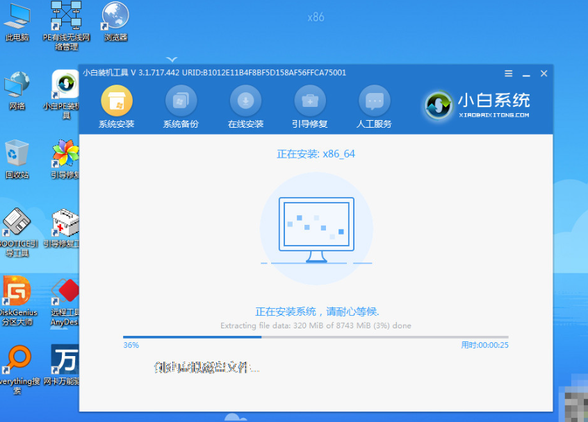The width and height of the screenshot is (588, 422).
Task: Open 回收站 recycle bin
Action: pyautogui.click(x=17, y=155)
